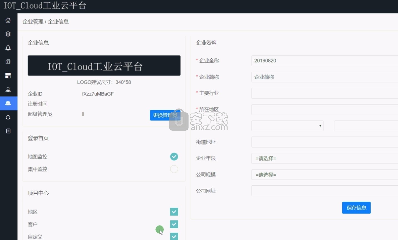The width and height of the screenshot is (398, 240).
Task: Click the 注册时间 label
Action: (37, 104)
